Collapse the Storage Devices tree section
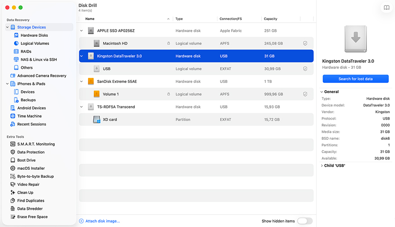 [x=7, y=27]
